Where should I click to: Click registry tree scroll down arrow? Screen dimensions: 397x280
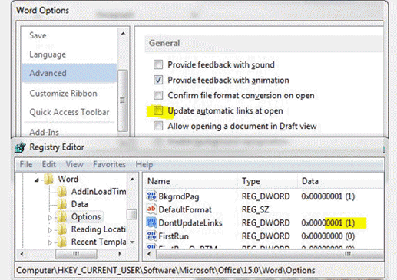click(132, 242)
